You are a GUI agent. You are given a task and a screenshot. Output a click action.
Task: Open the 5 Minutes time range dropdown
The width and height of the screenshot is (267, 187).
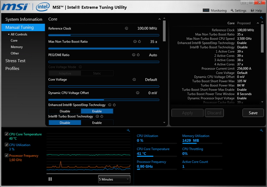pos(114,179)
